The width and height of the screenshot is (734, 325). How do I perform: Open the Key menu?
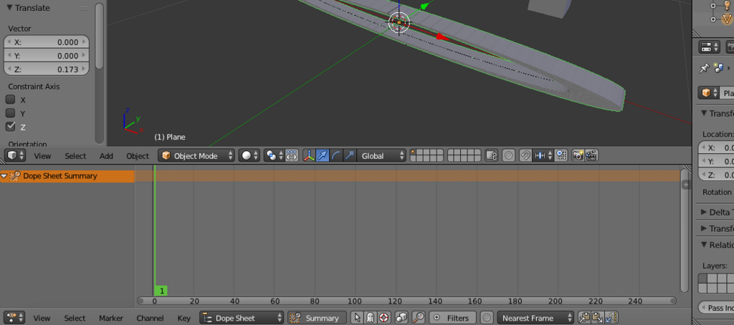(184, 318)
